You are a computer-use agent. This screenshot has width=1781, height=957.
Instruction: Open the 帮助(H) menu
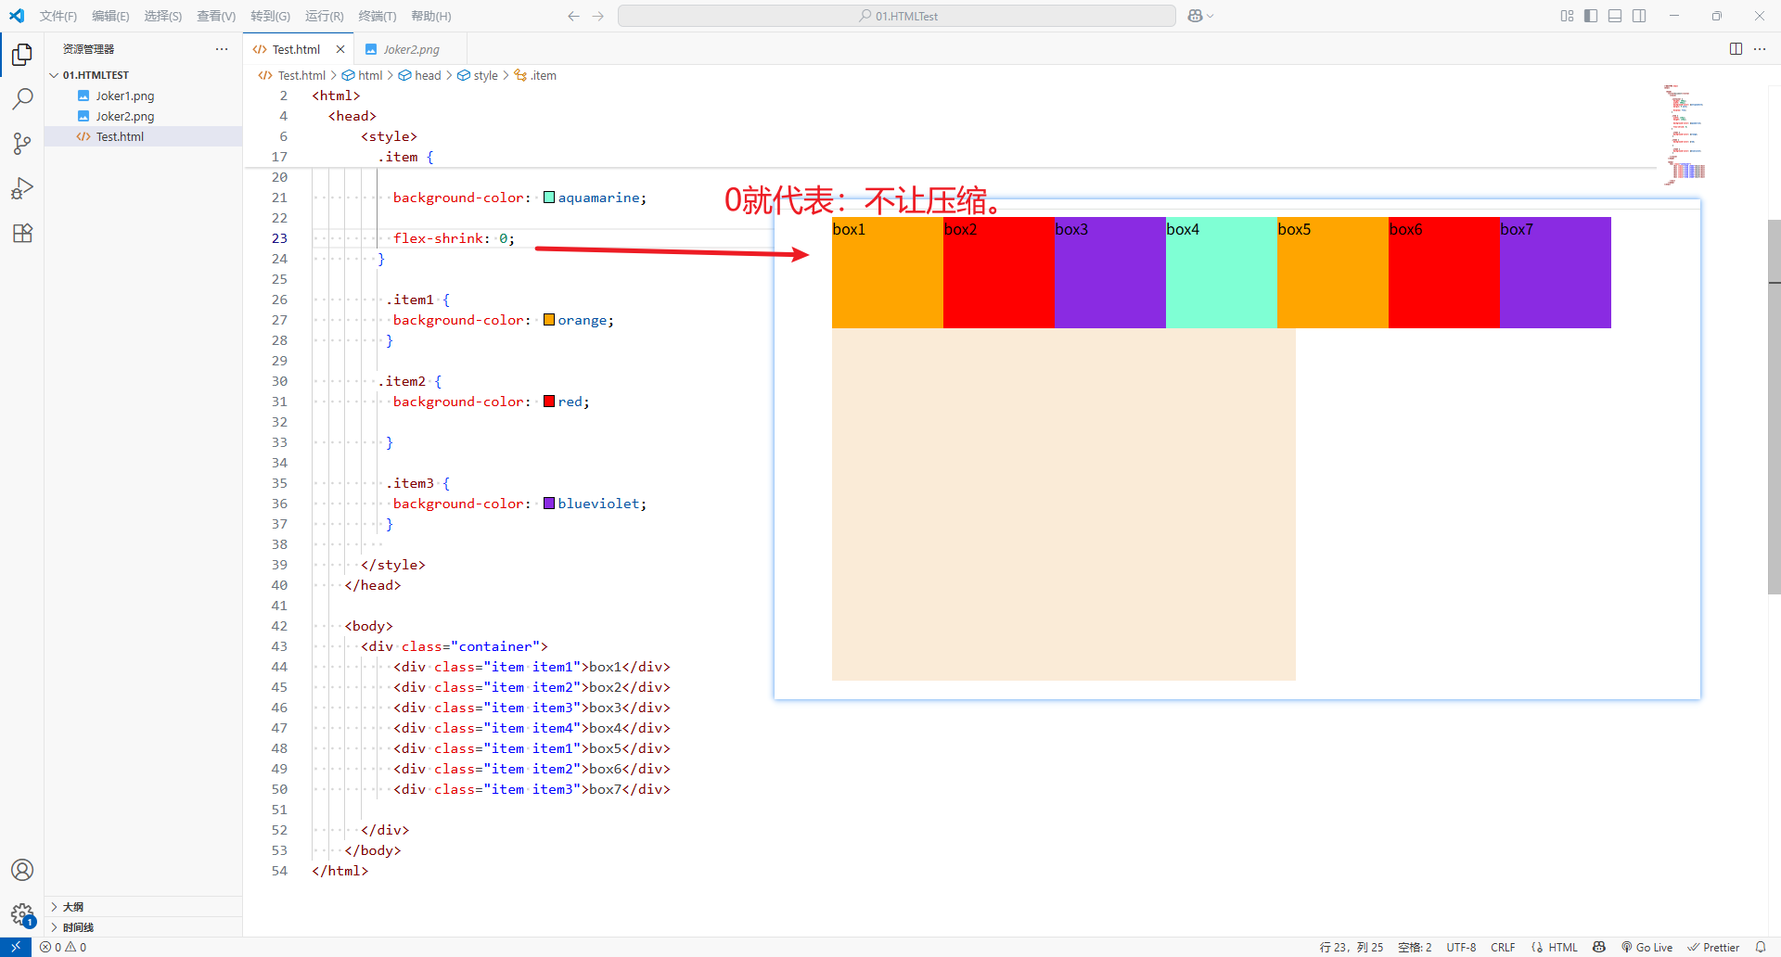tap(431, 16)
